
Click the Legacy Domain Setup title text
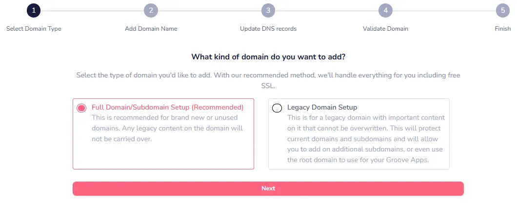pos(322,107)
